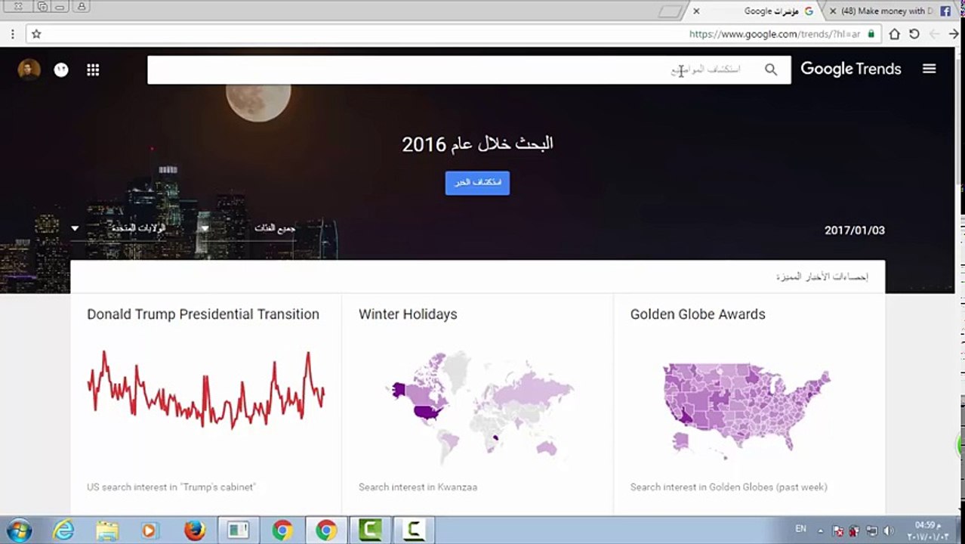This screenshot has width=965, height=544.
Task: Open the Google Trends hamburger menu
Action: point(929,69)
